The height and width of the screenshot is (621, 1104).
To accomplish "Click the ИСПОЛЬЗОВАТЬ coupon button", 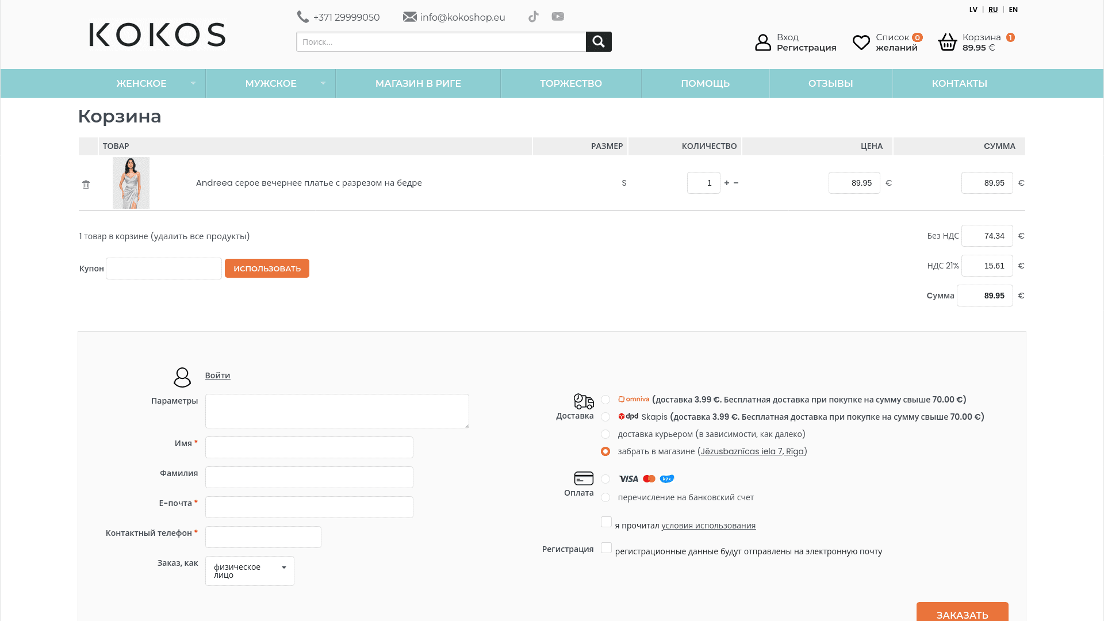I will tap(267, 269).
